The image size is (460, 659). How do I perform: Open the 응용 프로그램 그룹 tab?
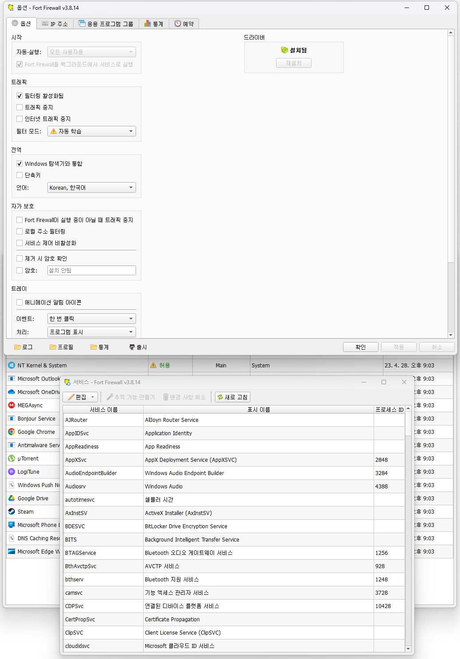pyautogui.click(x=106, y=24)
